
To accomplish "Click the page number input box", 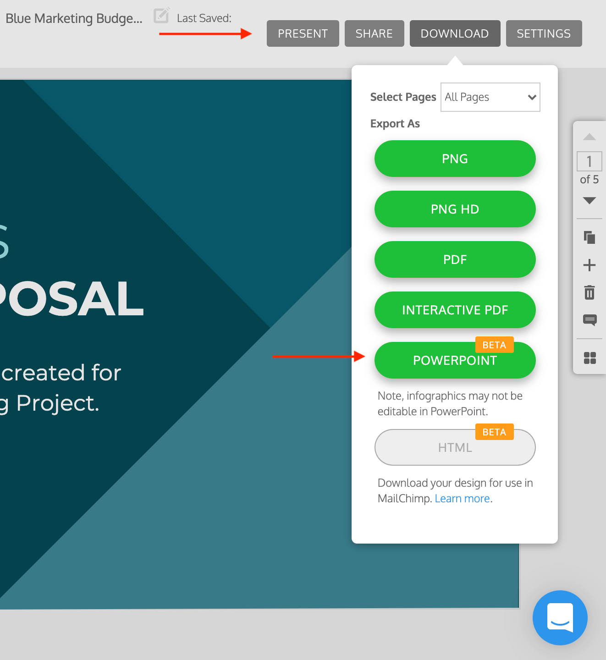I will (x=589, y=161).
